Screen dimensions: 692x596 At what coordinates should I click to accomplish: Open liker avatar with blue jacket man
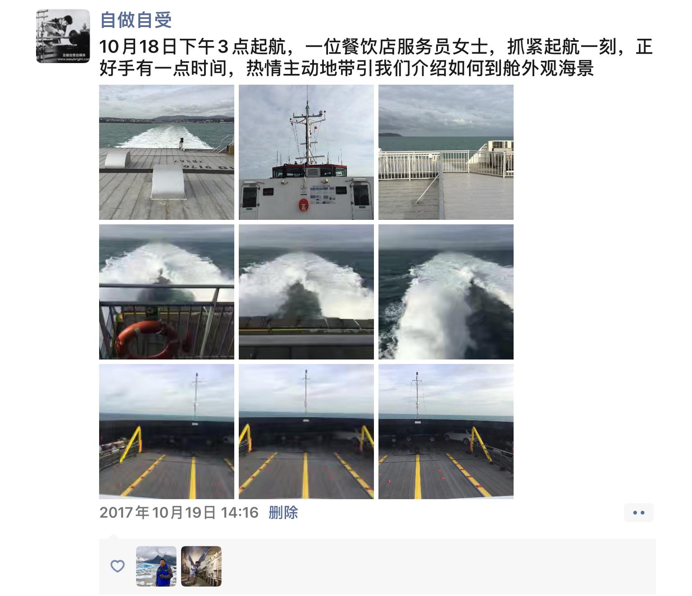coord(156,566)
